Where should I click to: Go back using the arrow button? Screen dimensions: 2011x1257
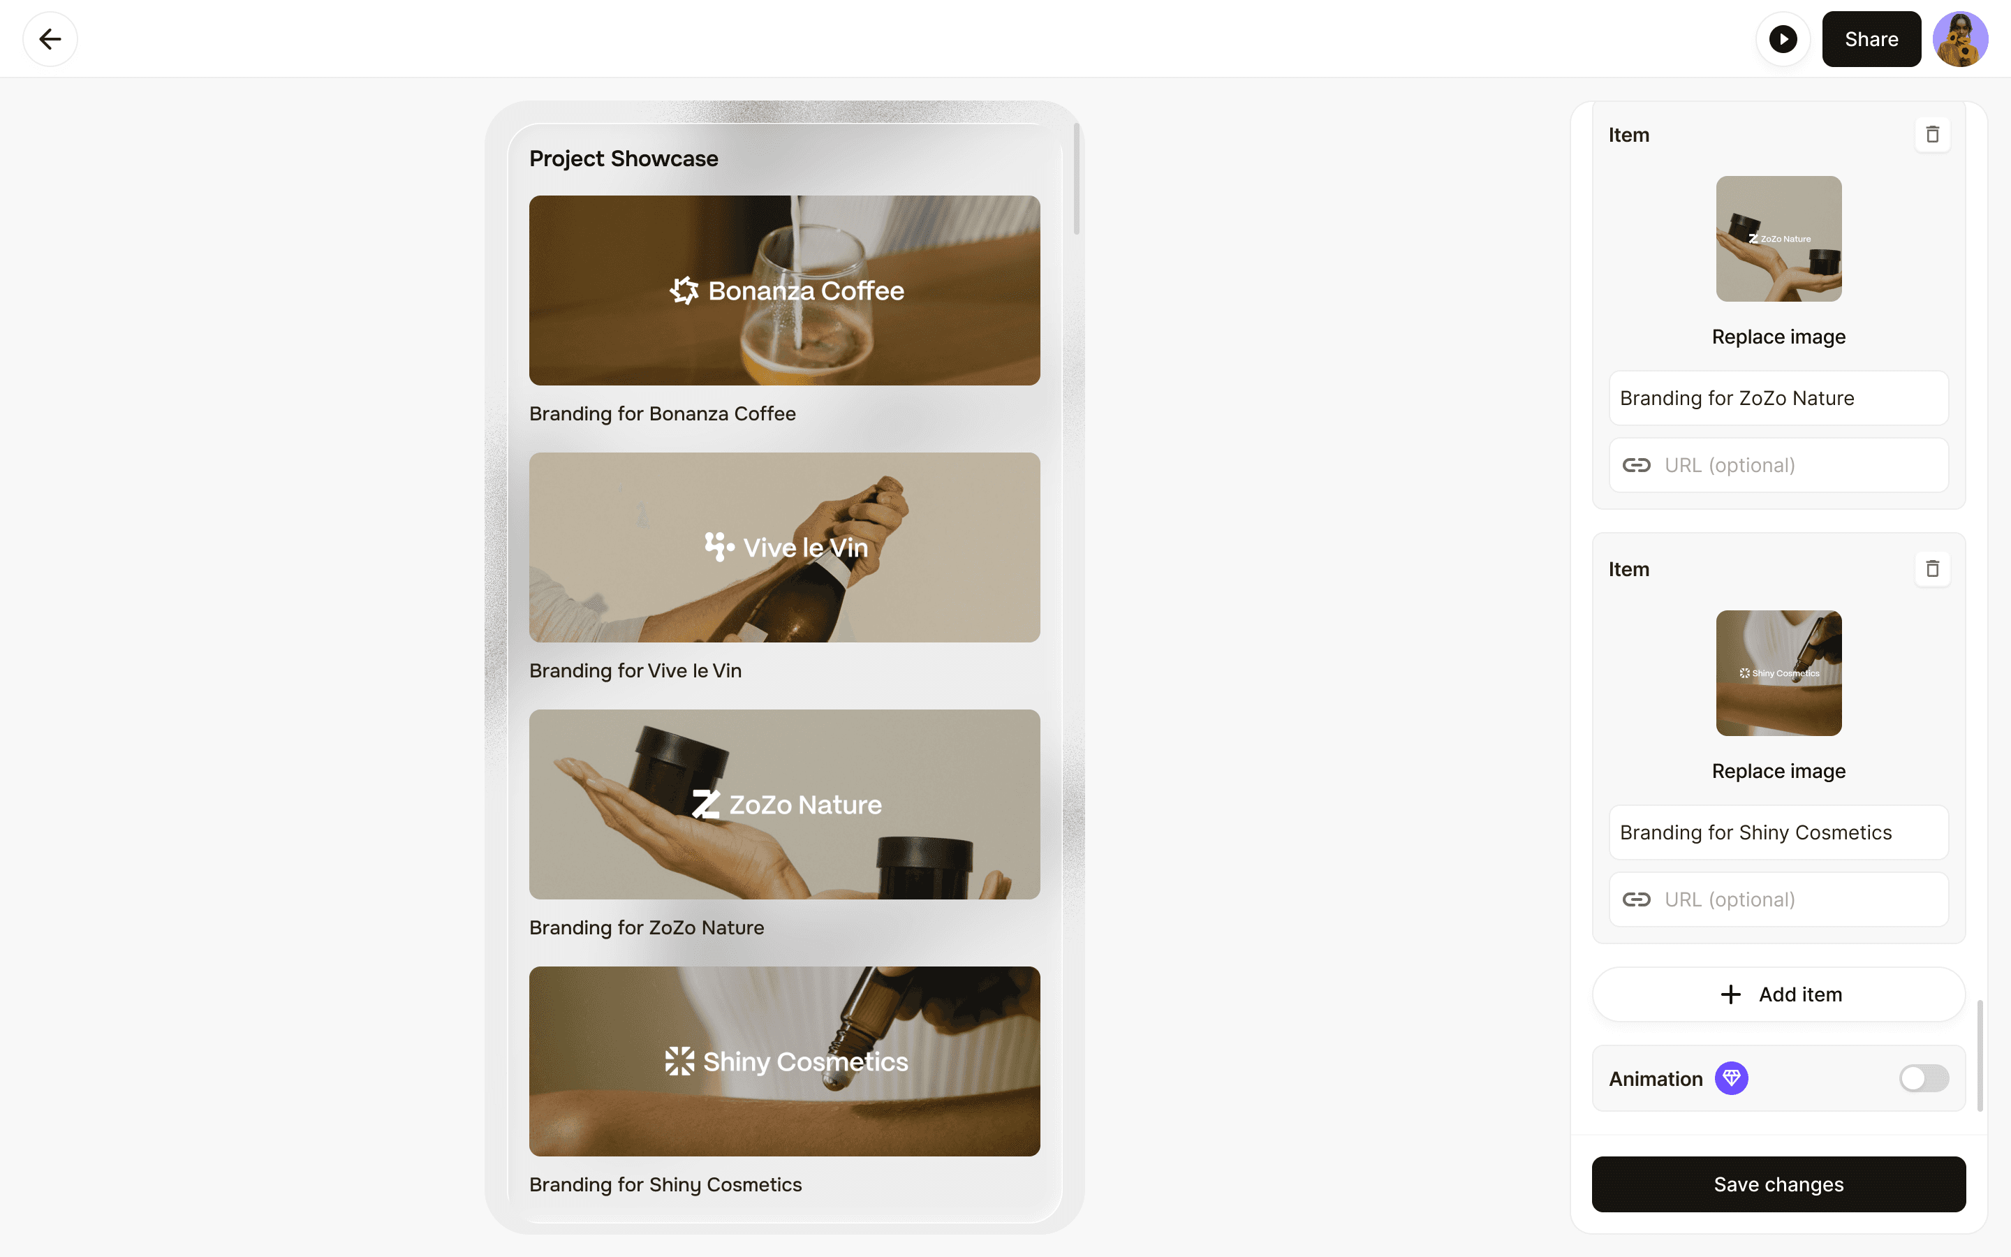[x=50, y=39]
